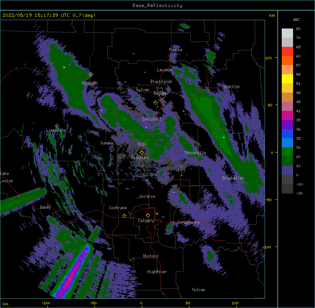This screenshot has height=308, width=315.
Task: Select the Innisfail label
Action: coord(152,119)
